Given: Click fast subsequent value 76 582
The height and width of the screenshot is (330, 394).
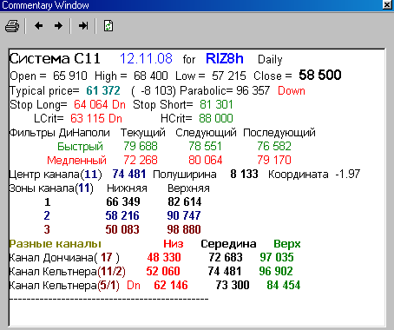Looking at the screenshot, I should (x=274, y=146).
